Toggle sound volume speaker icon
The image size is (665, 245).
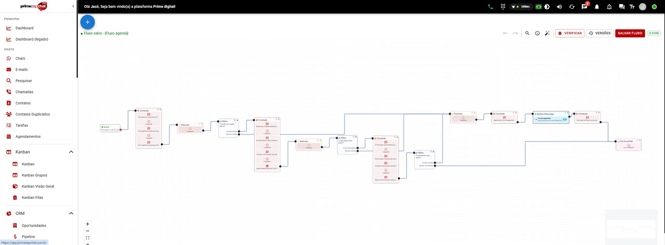point(559,7)
